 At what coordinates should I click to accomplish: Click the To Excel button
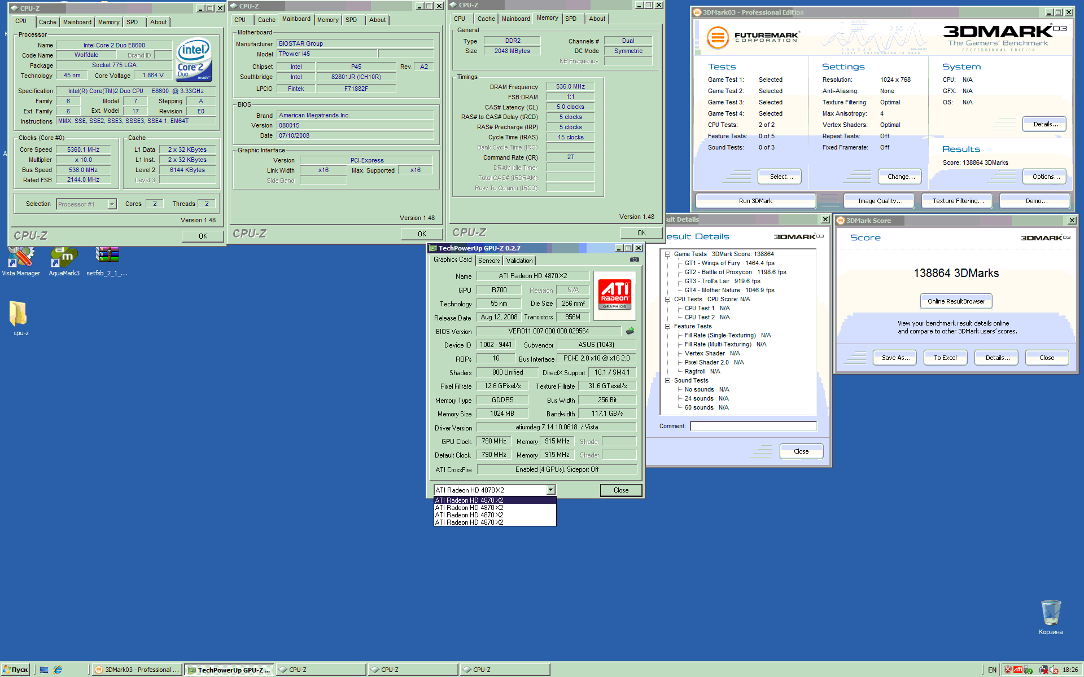coord(945,358)
